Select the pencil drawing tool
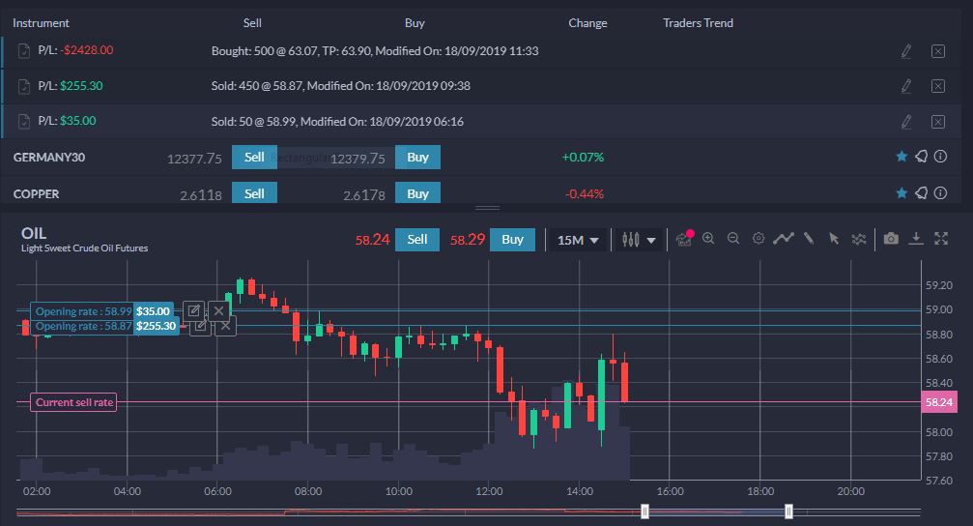The width and height of the screenshot is (973, 526). pyautogui.click(x=809, y=239)
